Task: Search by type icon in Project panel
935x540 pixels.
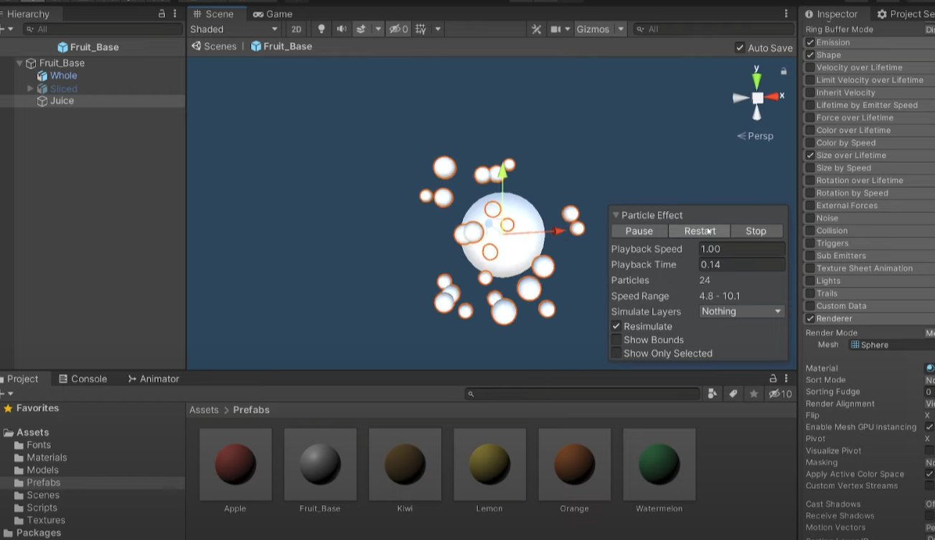Action: (712, 394)
